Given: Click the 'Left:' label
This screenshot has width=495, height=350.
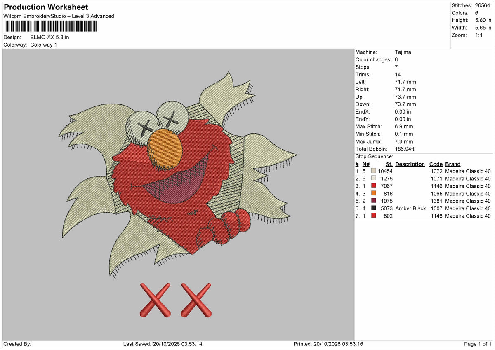Looking at the screenshot, I should (361, 82).
